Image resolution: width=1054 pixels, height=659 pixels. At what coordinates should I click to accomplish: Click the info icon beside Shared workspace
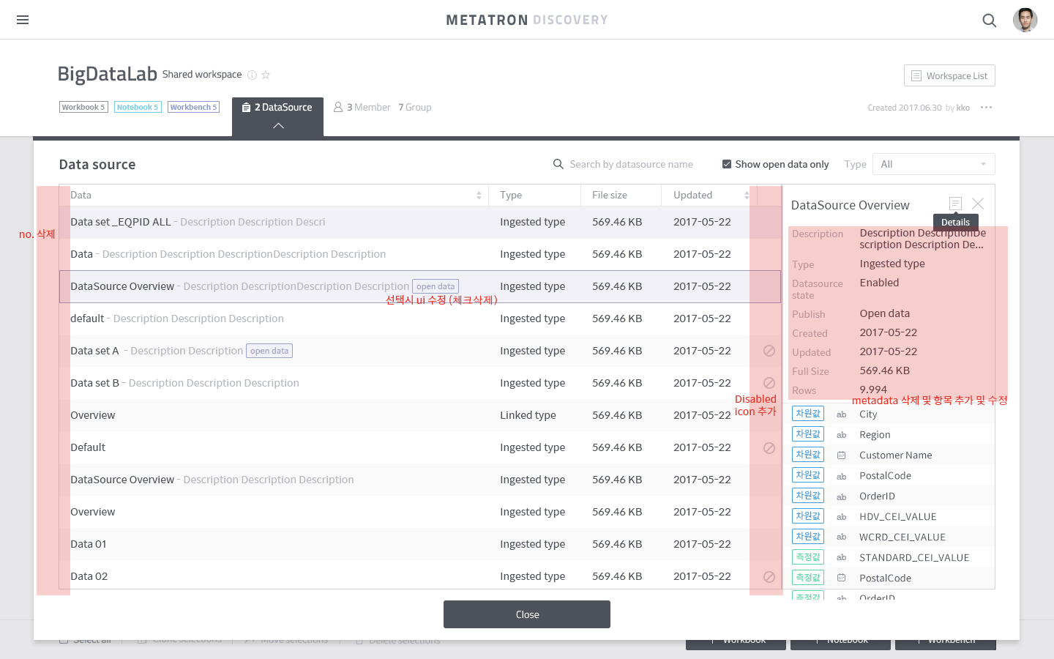(x=252, y=75)
